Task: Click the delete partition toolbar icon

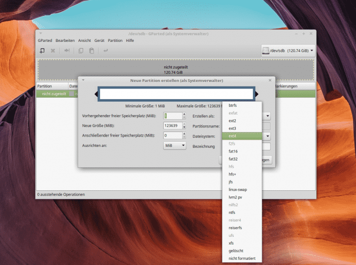Action: [53, 51]
